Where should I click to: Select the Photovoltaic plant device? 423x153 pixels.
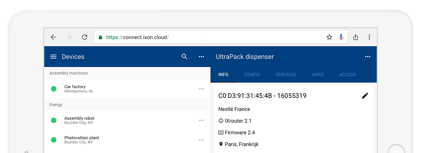pyautogui.click(x=127, y=140)
